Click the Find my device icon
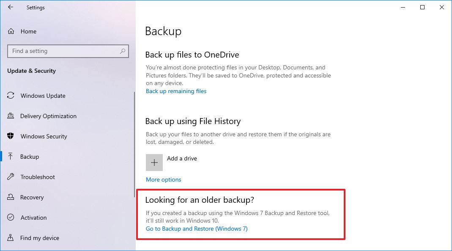 tap(11, 238)
